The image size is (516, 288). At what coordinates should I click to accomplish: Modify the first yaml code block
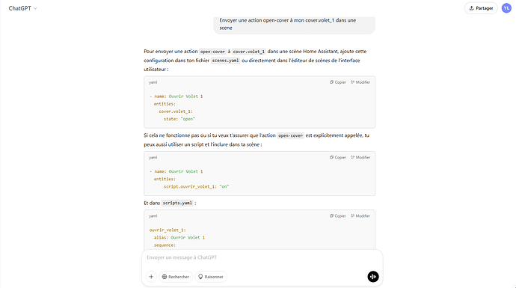tap(360, 82)
